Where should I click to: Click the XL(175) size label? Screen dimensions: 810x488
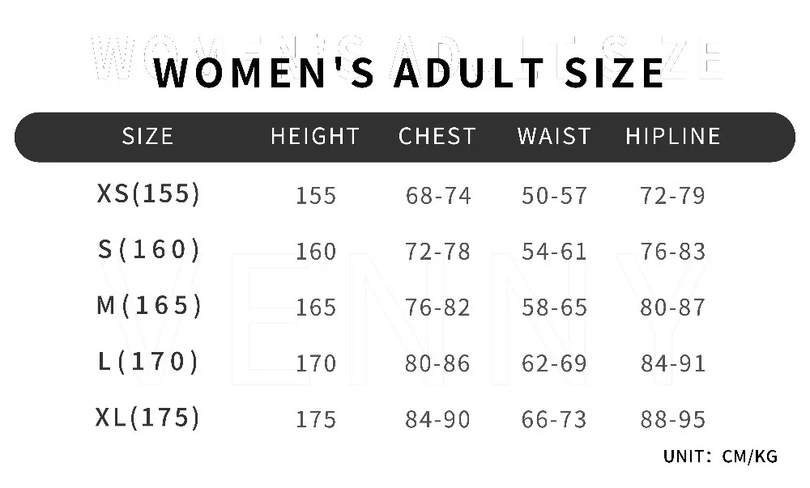[147, 418]
